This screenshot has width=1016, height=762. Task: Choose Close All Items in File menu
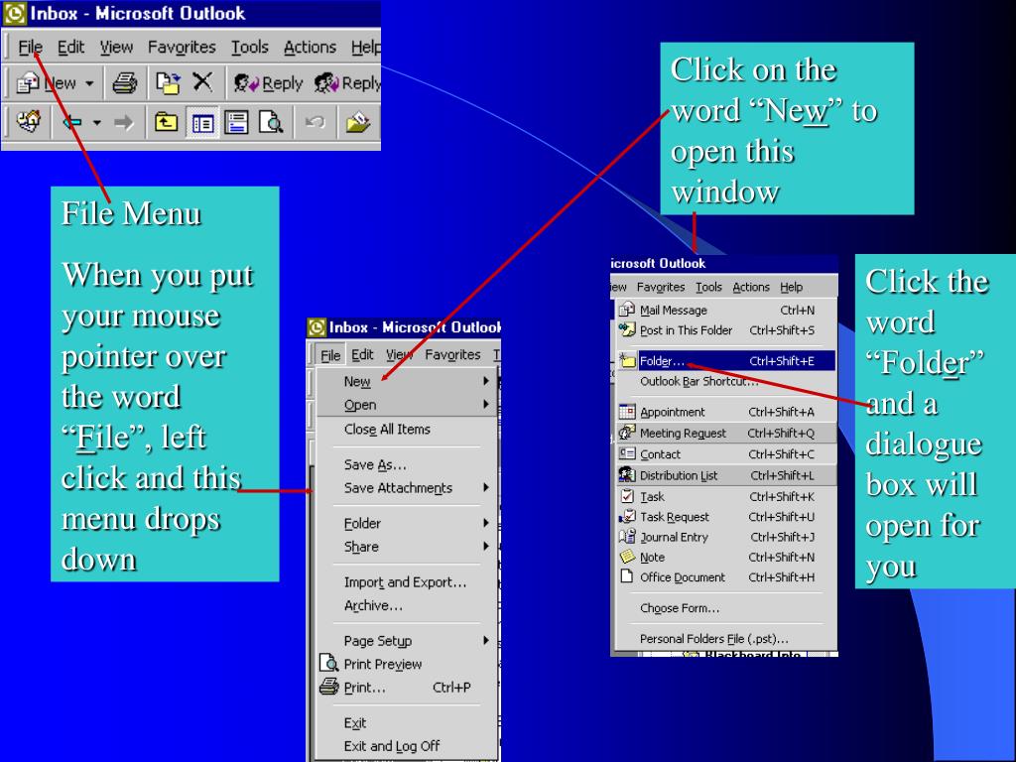[x=408, y=430]
